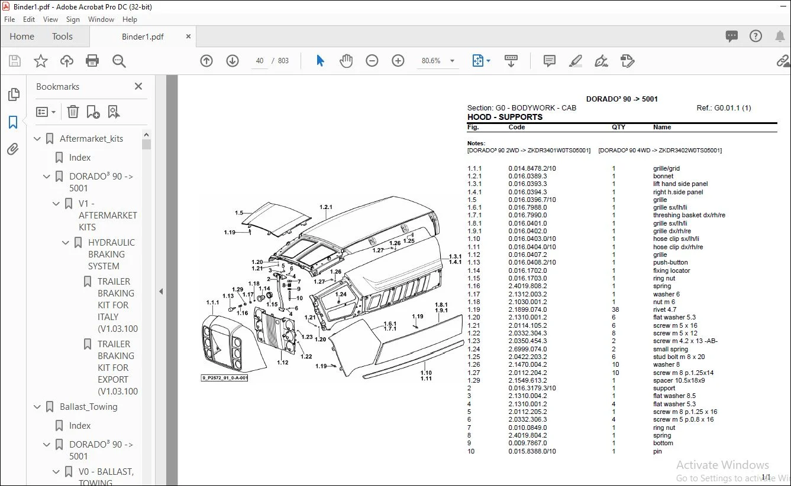
Task: Open the Sign menu
Action: click(73, 19)
